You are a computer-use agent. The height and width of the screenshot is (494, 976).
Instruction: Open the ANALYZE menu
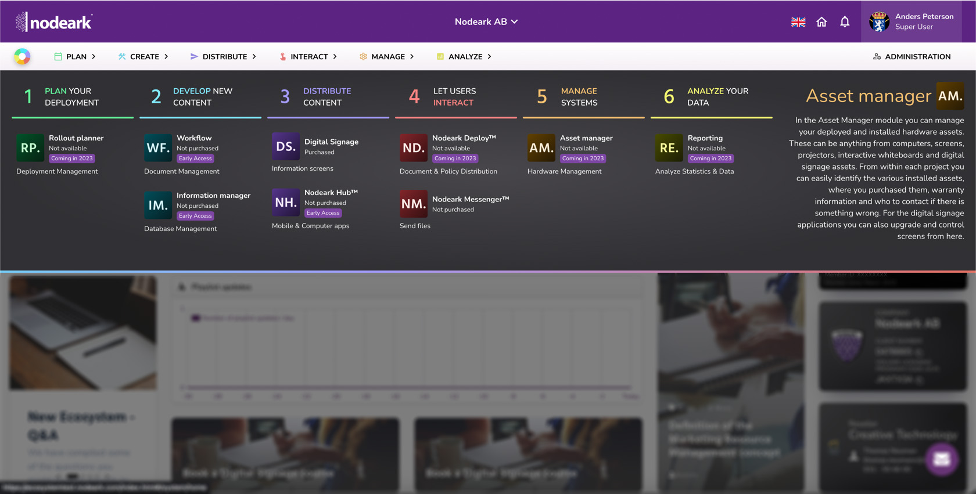(x=465, y=56)
